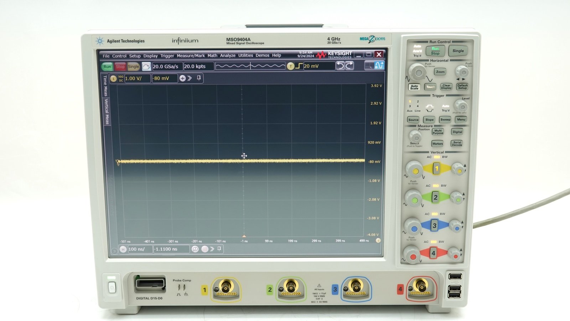The height and width of the screenshot is (321, 570).
Task: Edit the 20 mV trigger level field
Action: point(319,66)
